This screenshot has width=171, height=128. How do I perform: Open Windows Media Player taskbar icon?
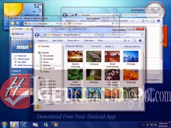click(x=56, y=125)
